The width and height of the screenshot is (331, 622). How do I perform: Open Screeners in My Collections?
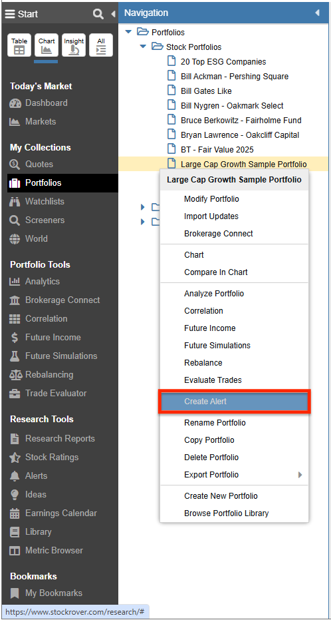(x=45, y=220)
